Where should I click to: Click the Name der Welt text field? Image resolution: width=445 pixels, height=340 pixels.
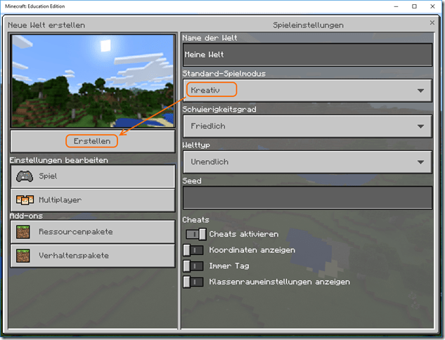307,54
